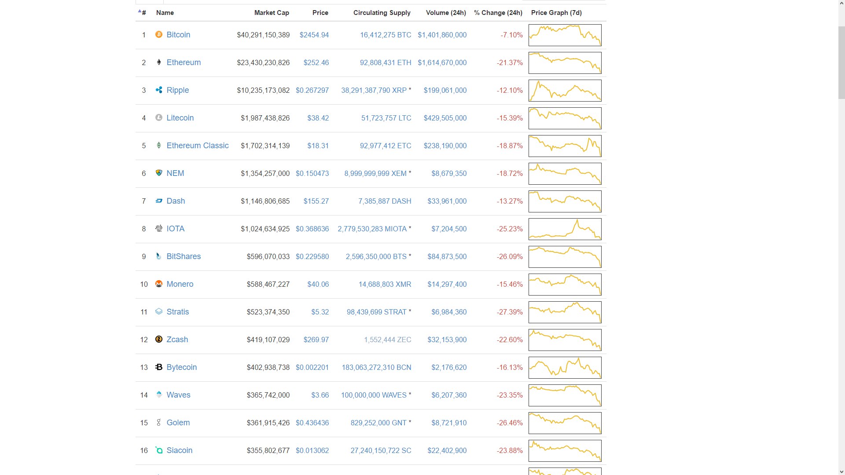Click the Stratis logo icon
Screen dimensions: 845x475
click(x=159, y=311)
